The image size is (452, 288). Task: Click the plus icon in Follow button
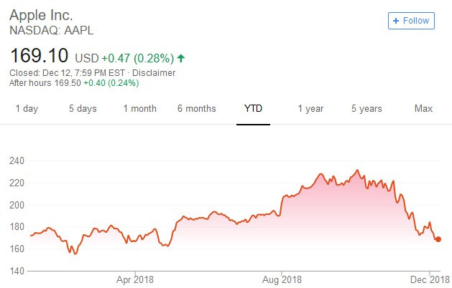[396, 21]
